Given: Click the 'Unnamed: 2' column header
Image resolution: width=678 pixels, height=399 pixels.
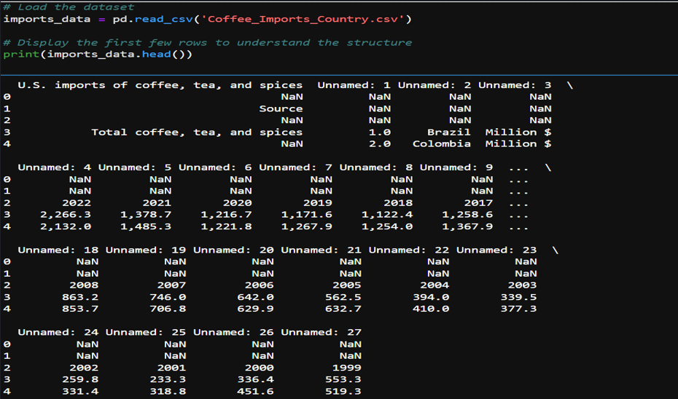Looking at the screenshot, I should pyautogui.click(x=434, y=85).
